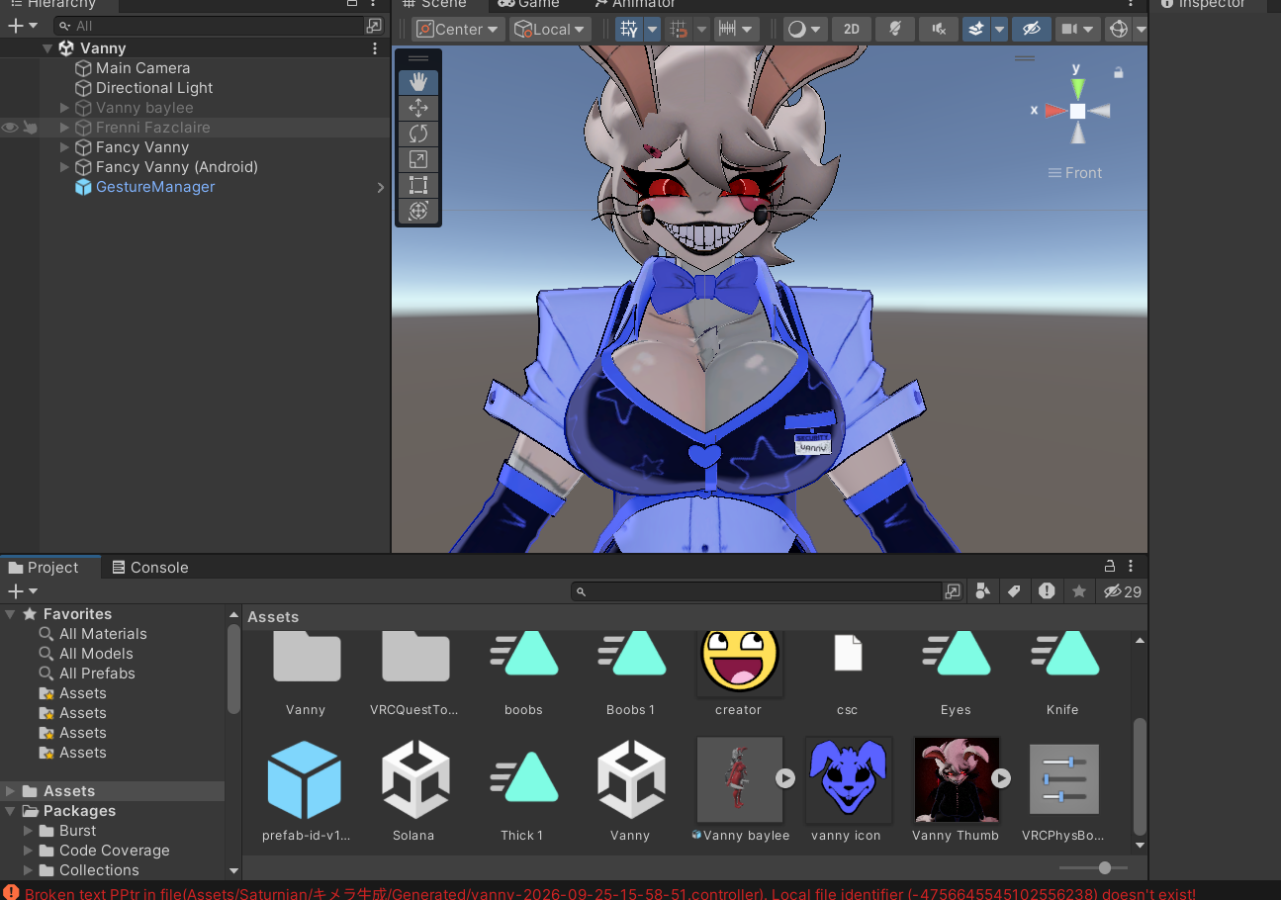Image resolution: width=1281 pixels, height=900 pixels.
Task: Expand the Fancy Vanny object
Action: (65, 147)
